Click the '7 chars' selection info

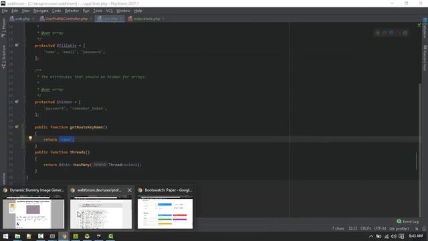coord(338,228)
